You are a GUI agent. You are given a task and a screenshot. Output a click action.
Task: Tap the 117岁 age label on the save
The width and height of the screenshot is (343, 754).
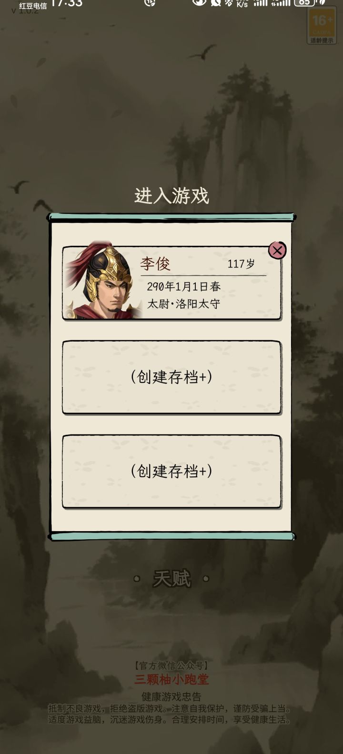pos(241,264)
